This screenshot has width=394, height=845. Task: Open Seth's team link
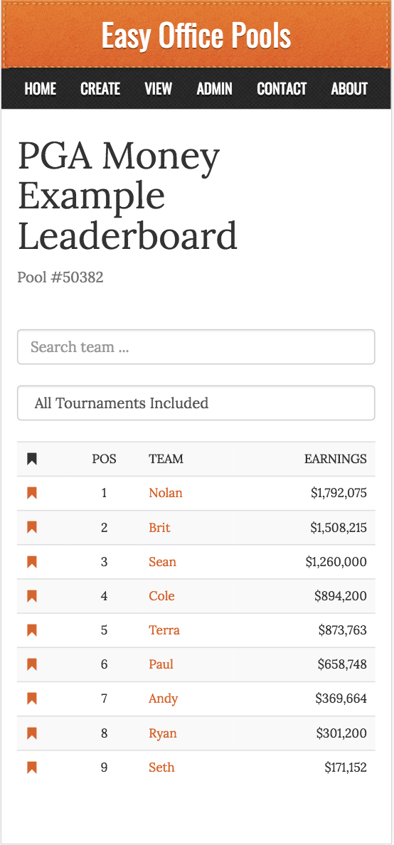pos(161,767)
